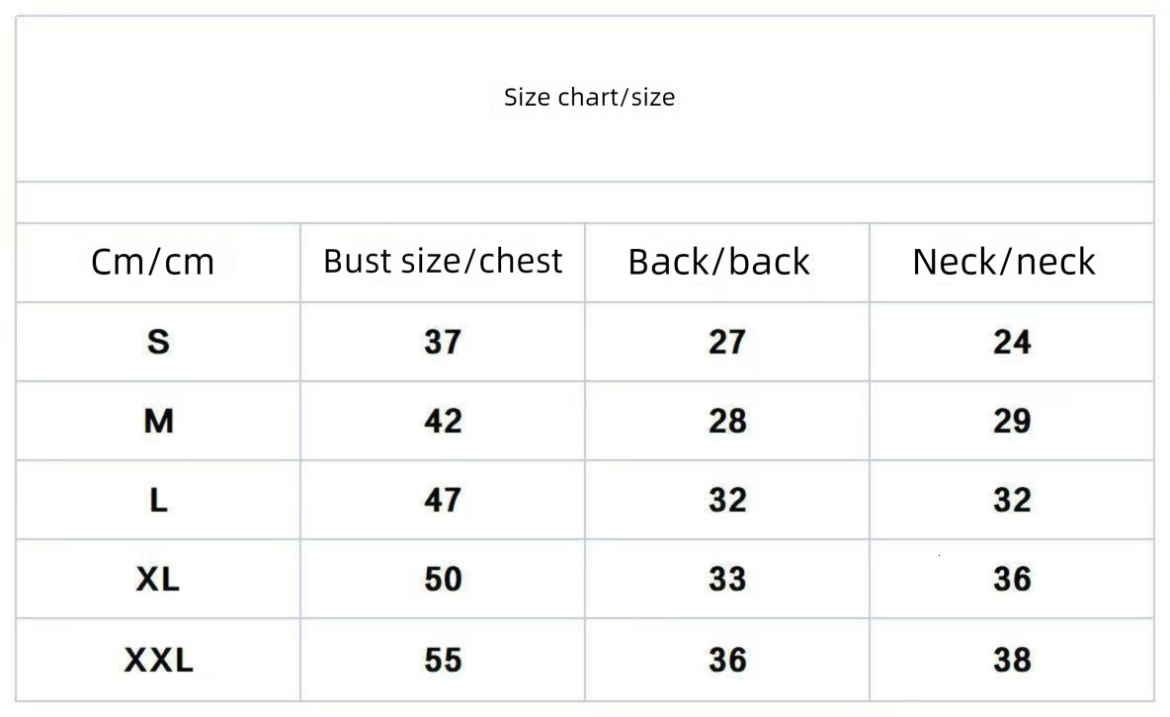Click the M size row label
Screen dimensions: 1170x717
tap(158, 422)
